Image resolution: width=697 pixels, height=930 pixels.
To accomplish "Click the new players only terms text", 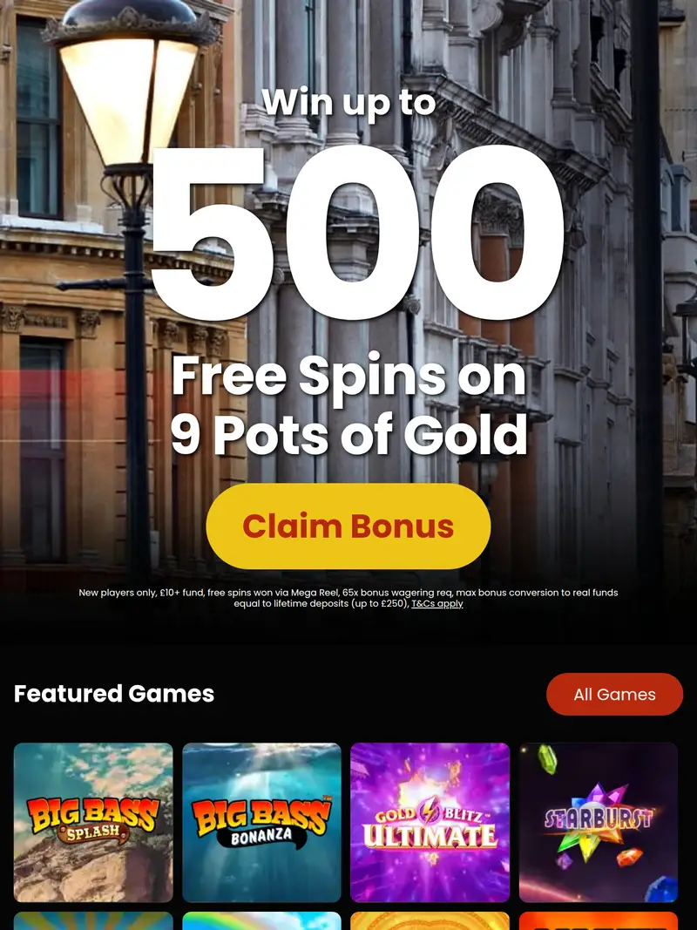I will [348, 598].
